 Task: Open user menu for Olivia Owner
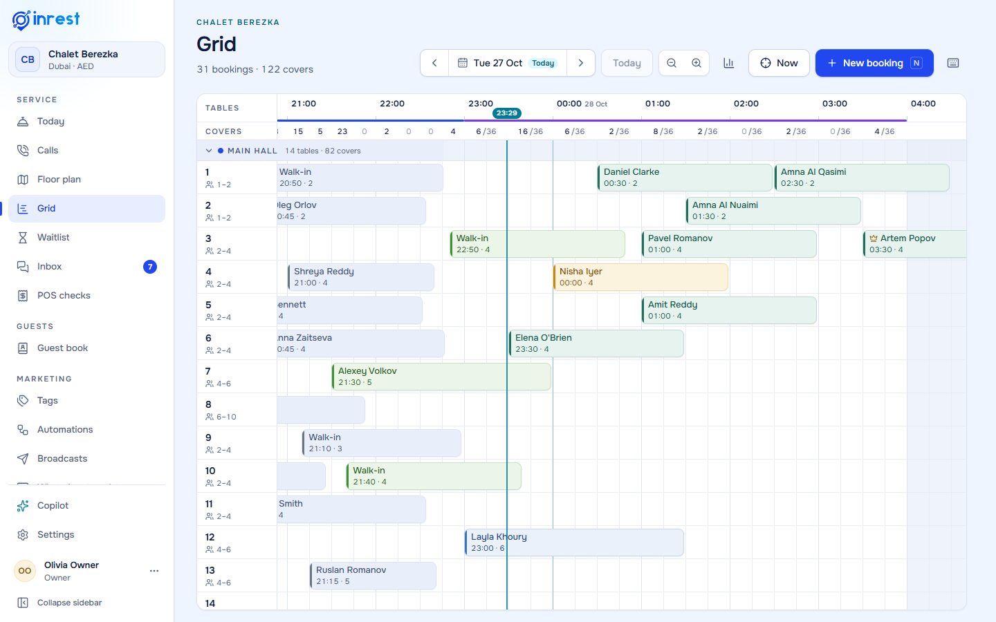(x=154, y=571)
